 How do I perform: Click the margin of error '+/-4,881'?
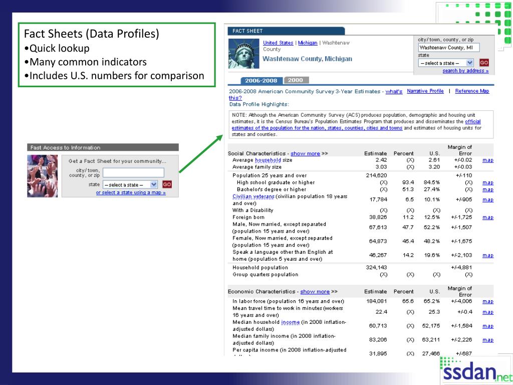click(x=461, y=268)
